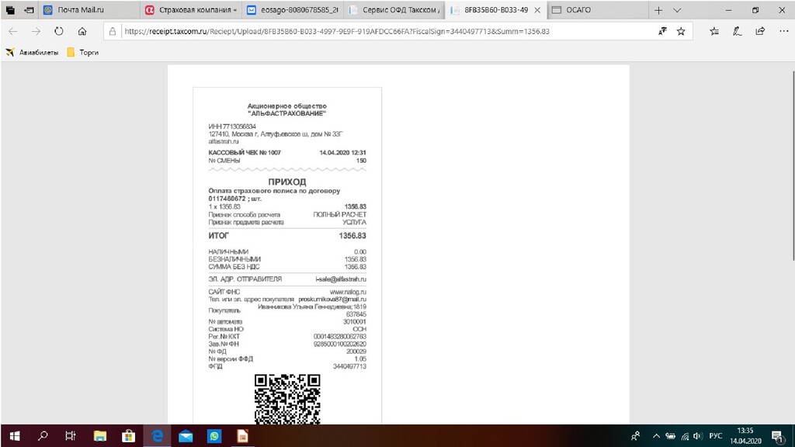Screen dimensions: 795x447
Task: Open the orange document app on taskbar
Action: [x=243, y=436]
